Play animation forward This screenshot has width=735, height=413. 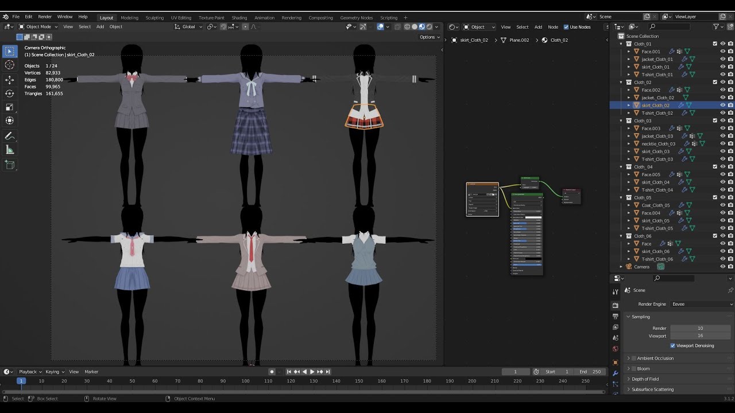click(x=312, y=372)
